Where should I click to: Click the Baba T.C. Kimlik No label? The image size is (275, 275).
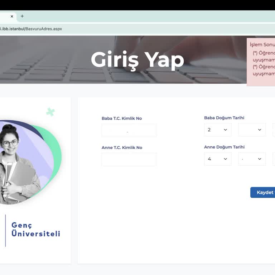click(122, 119)
